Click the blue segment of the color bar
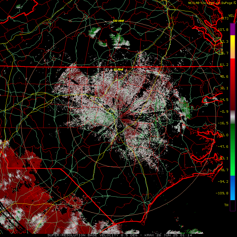The height and width of the screenshot is (237, 237). (233, 188)
